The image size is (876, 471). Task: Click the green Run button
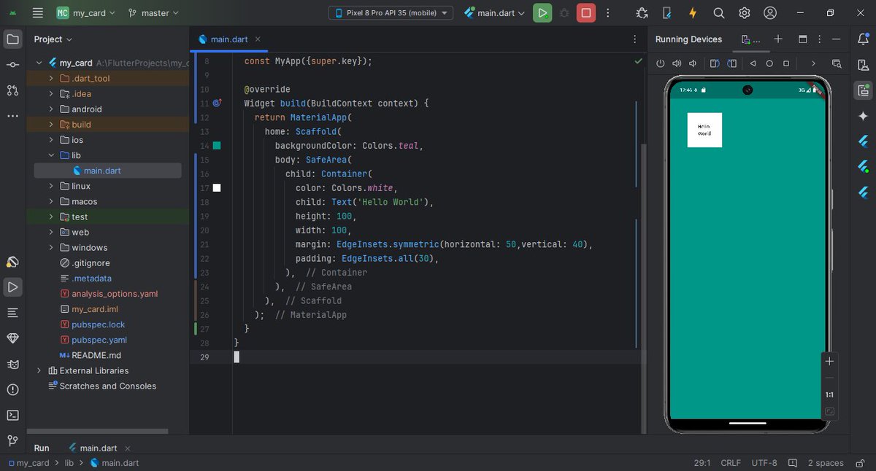point(542,13)
